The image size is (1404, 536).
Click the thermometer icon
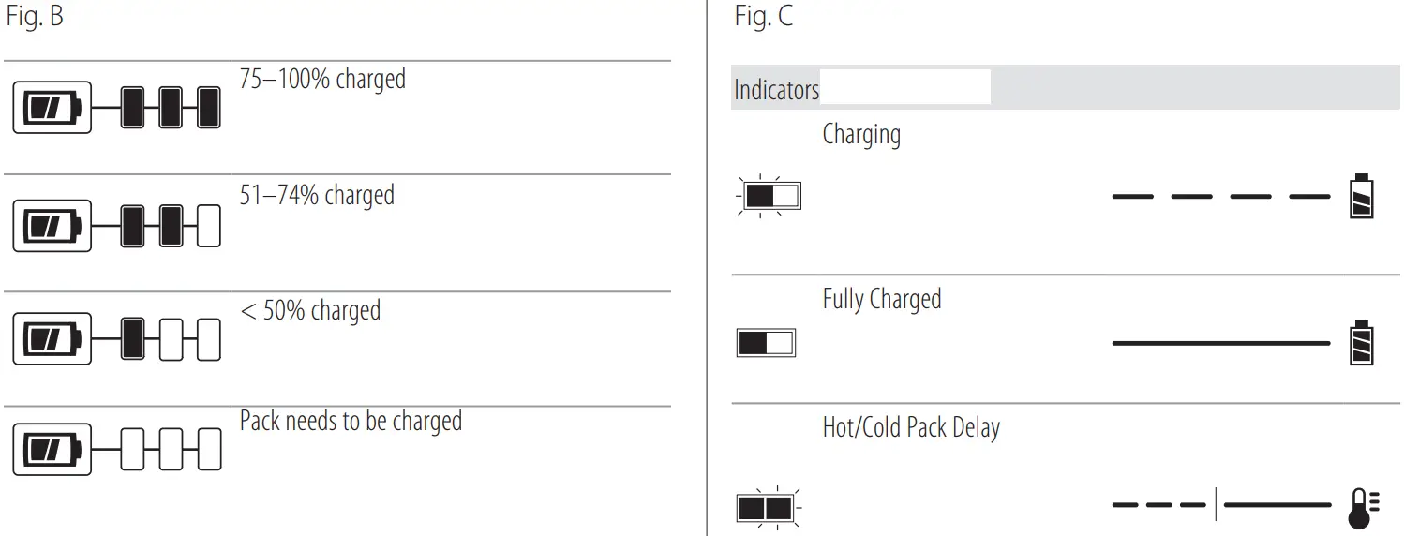pos(1360,507)
